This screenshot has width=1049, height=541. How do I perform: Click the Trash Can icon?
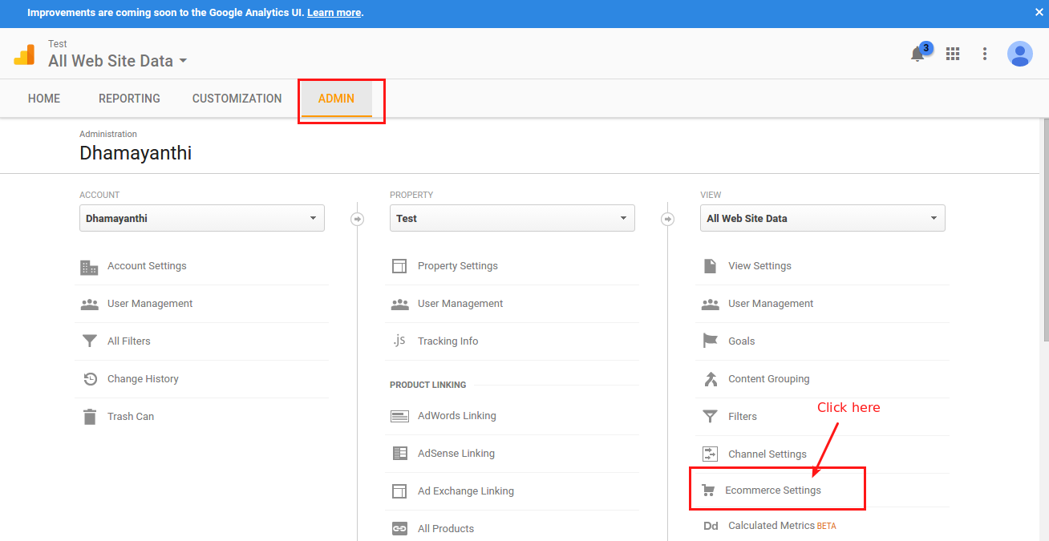90,417
